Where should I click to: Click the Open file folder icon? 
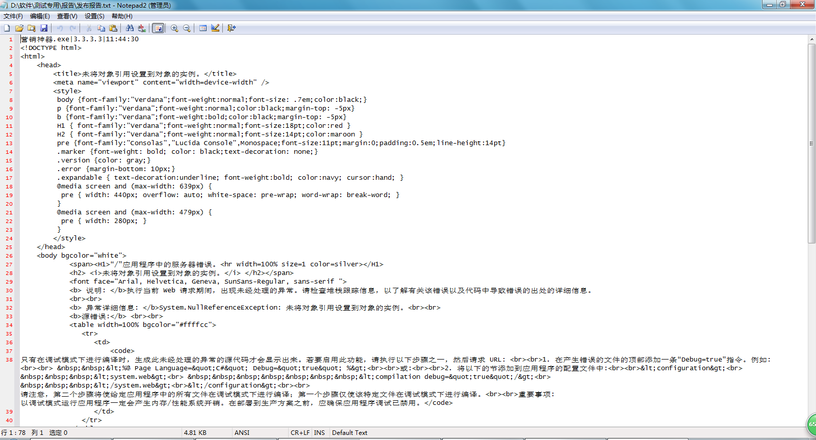(x=19, y=28)
